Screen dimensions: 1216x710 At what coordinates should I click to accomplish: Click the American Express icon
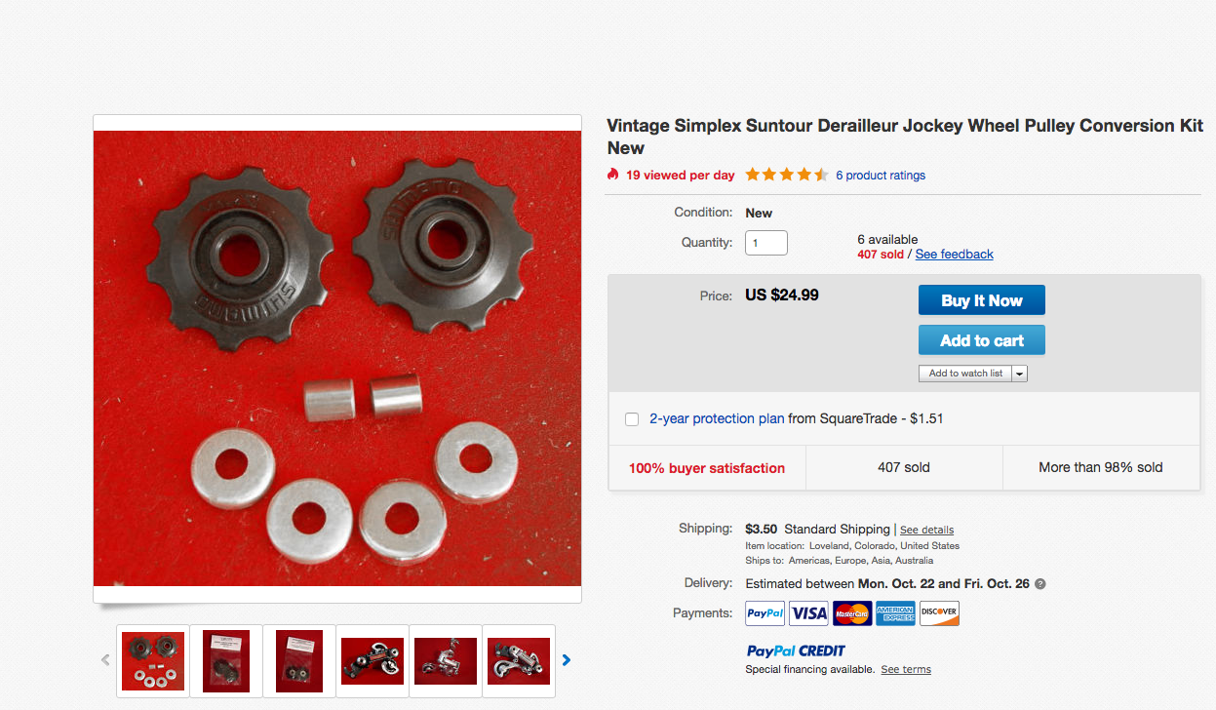[895, 613]
